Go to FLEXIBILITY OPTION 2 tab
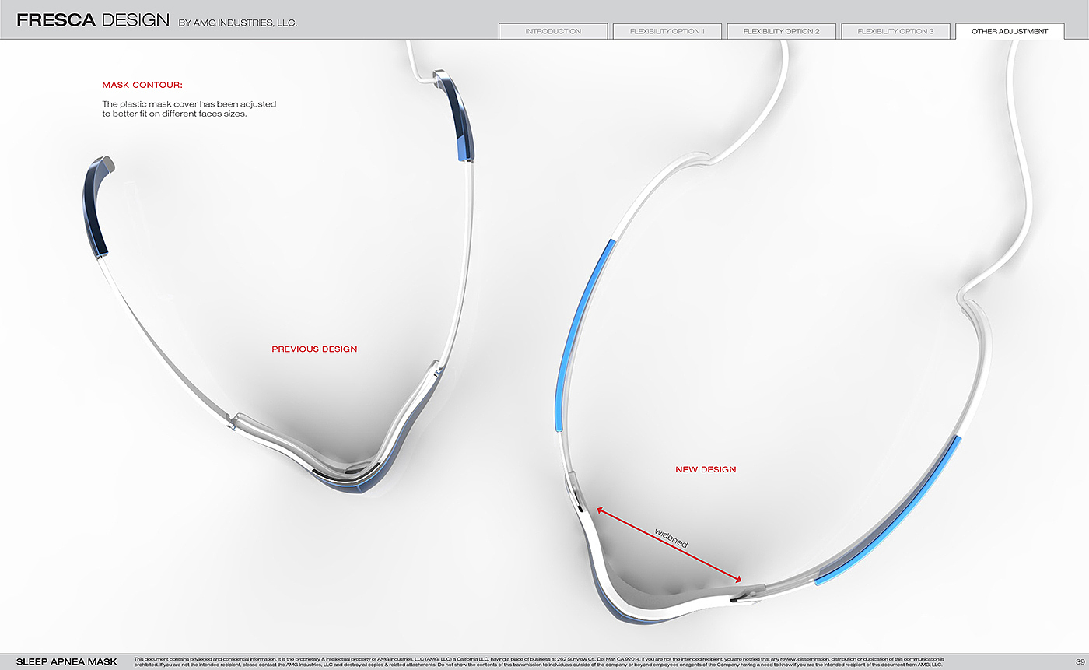1089x670 pixels. click(x=781, y=31)
